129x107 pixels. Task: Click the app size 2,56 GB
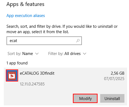[117, 73]
